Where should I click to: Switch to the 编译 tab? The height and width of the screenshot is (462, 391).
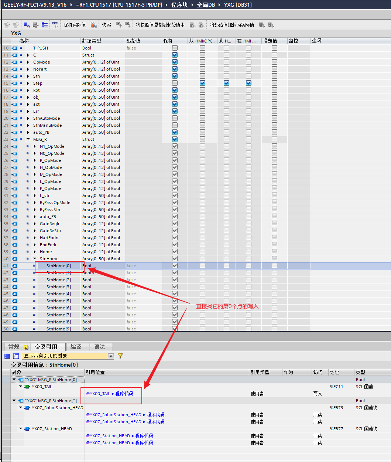pyautogui.click(x=76, y=347)
